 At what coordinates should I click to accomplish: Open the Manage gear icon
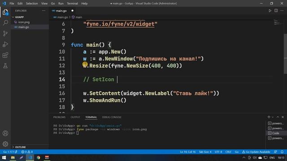(5, 144)
